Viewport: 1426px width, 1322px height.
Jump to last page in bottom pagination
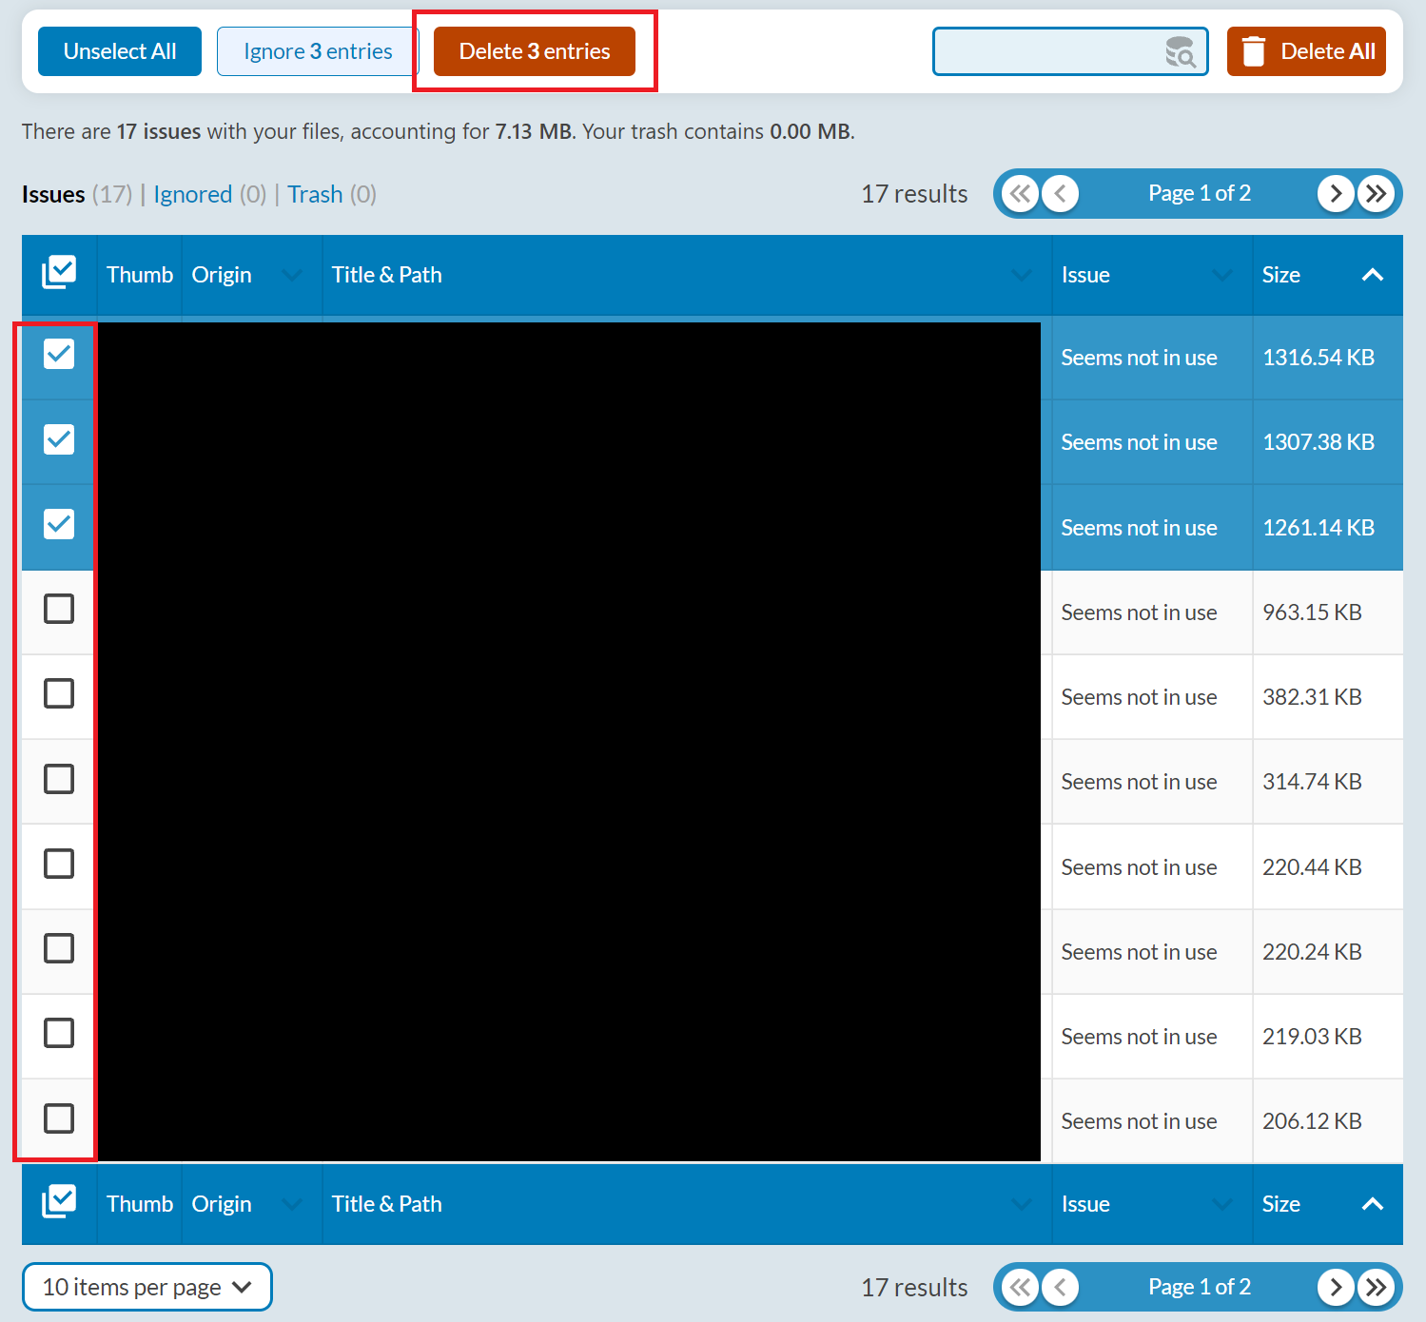click(1376, 1288)
